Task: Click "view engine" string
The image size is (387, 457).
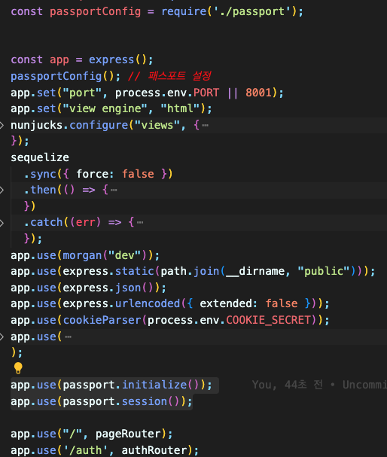Action: click(x=105, y=108)
